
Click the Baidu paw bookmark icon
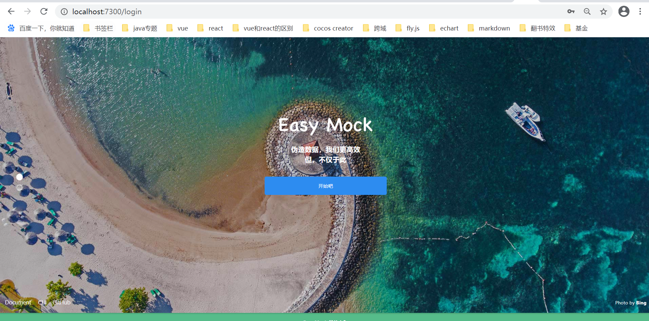11,28
